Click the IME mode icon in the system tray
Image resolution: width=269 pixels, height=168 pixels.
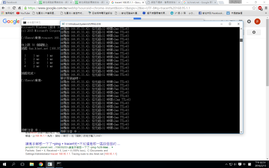click(250, 164)
